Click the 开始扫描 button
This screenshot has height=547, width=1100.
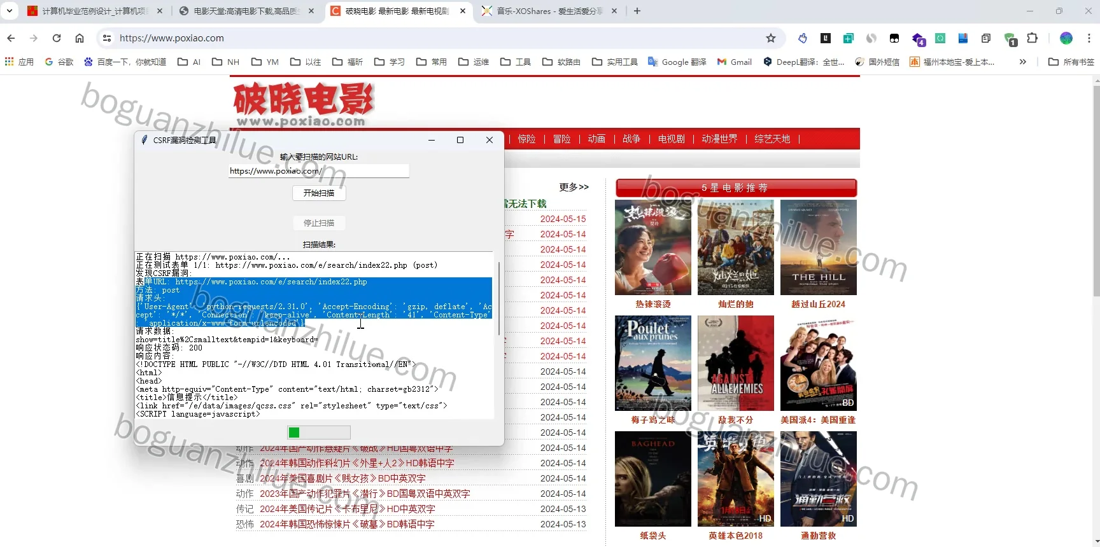click(x=319, y=193)
